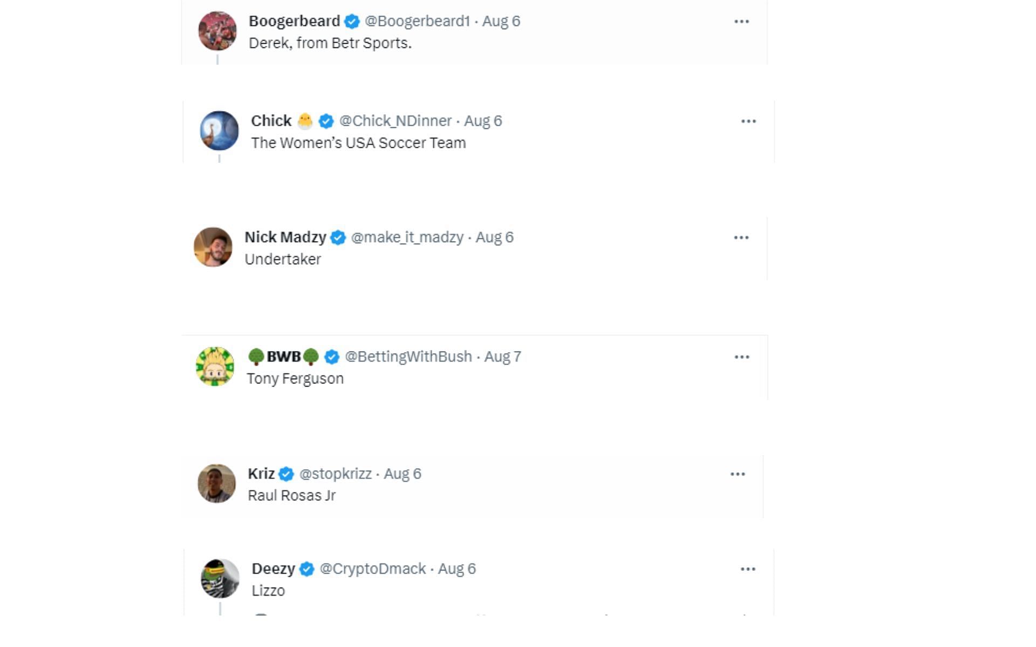Click Kriz's profile photo
1036x647 pixels.
(x=216, y=484)
